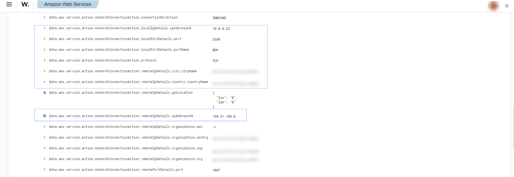Click the user avatar in header

coord(494,6)
